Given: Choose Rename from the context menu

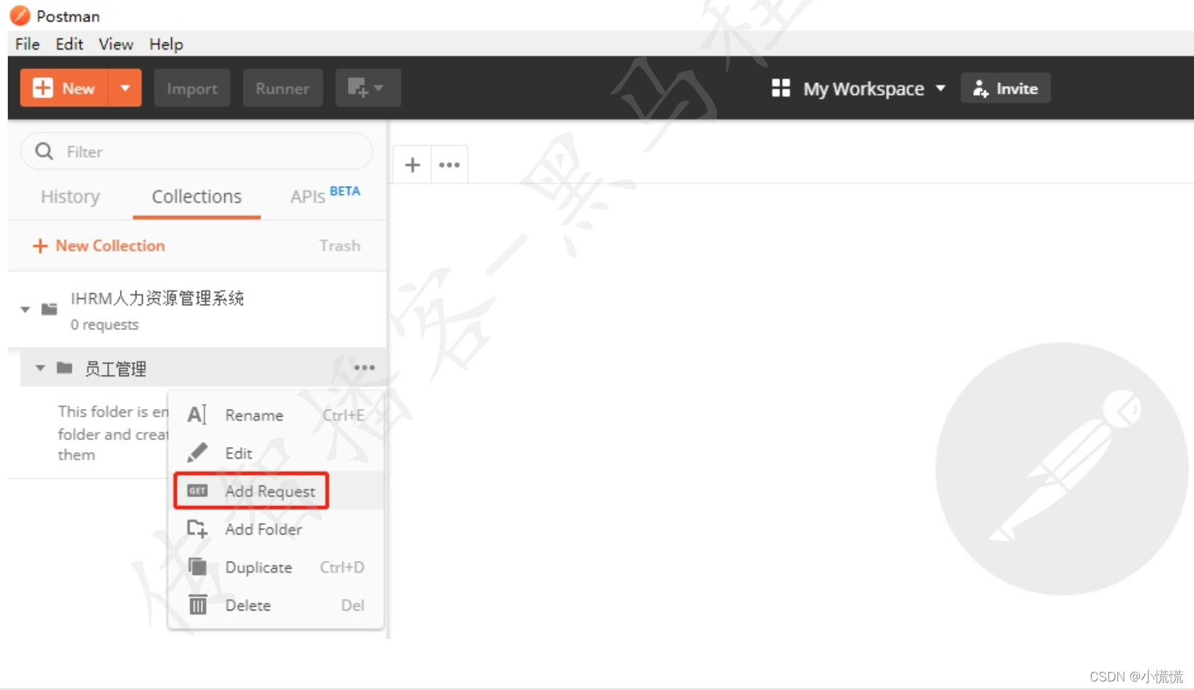Looking at the screenshot, I should pos(275,415).
